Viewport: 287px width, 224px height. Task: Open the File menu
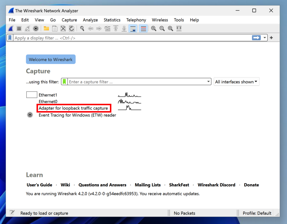(12, 20)
